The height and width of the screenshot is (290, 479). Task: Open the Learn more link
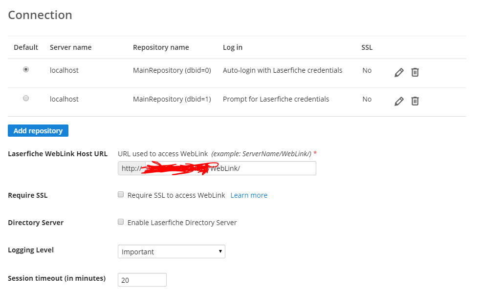point(249,195)
